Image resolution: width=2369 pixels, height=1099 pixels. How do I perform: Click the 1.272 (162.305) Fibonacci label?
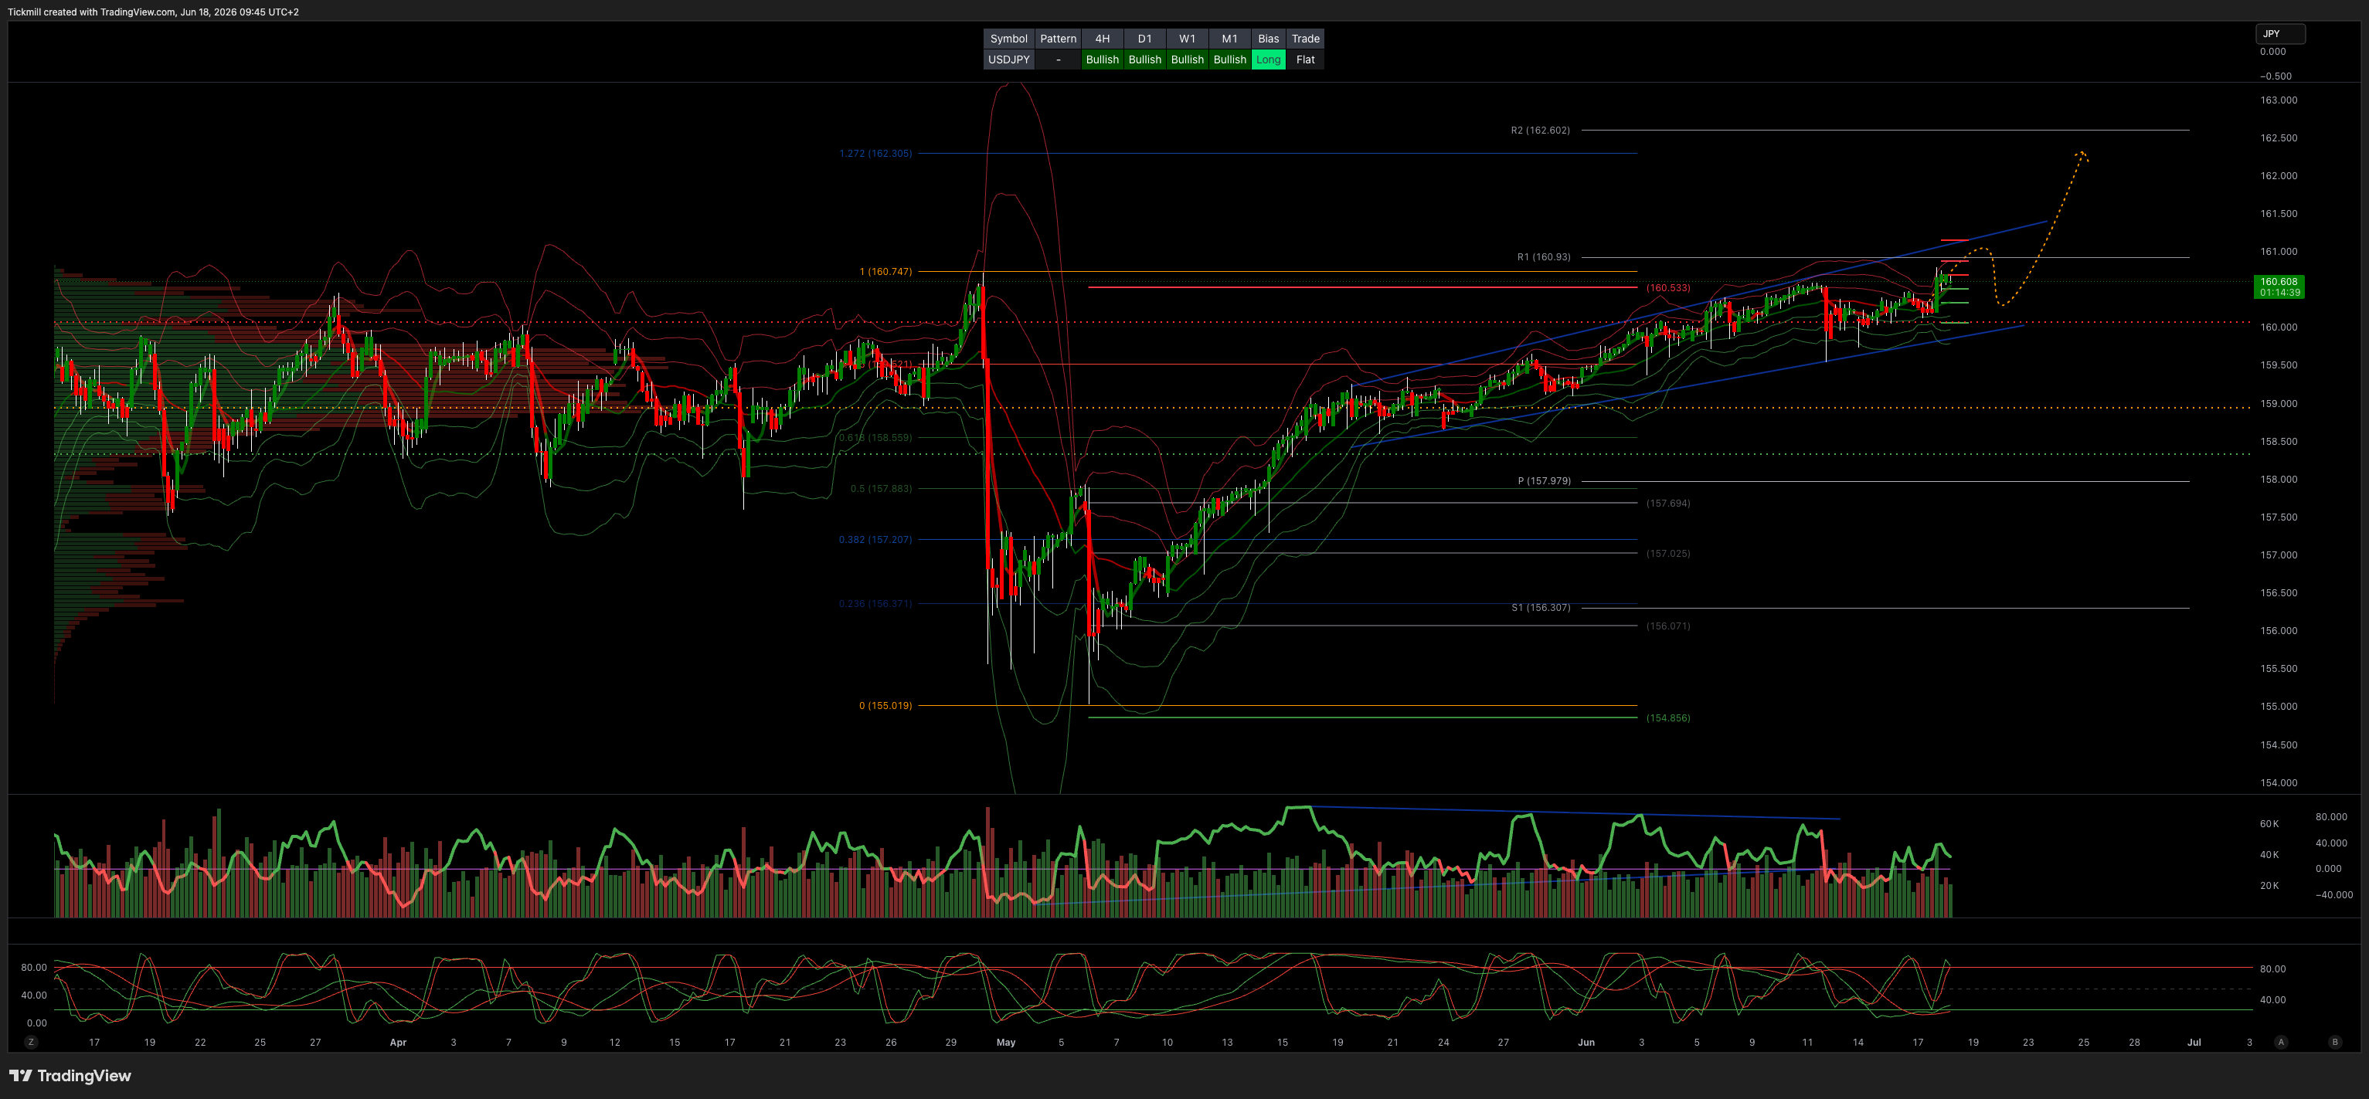(875, 154)
